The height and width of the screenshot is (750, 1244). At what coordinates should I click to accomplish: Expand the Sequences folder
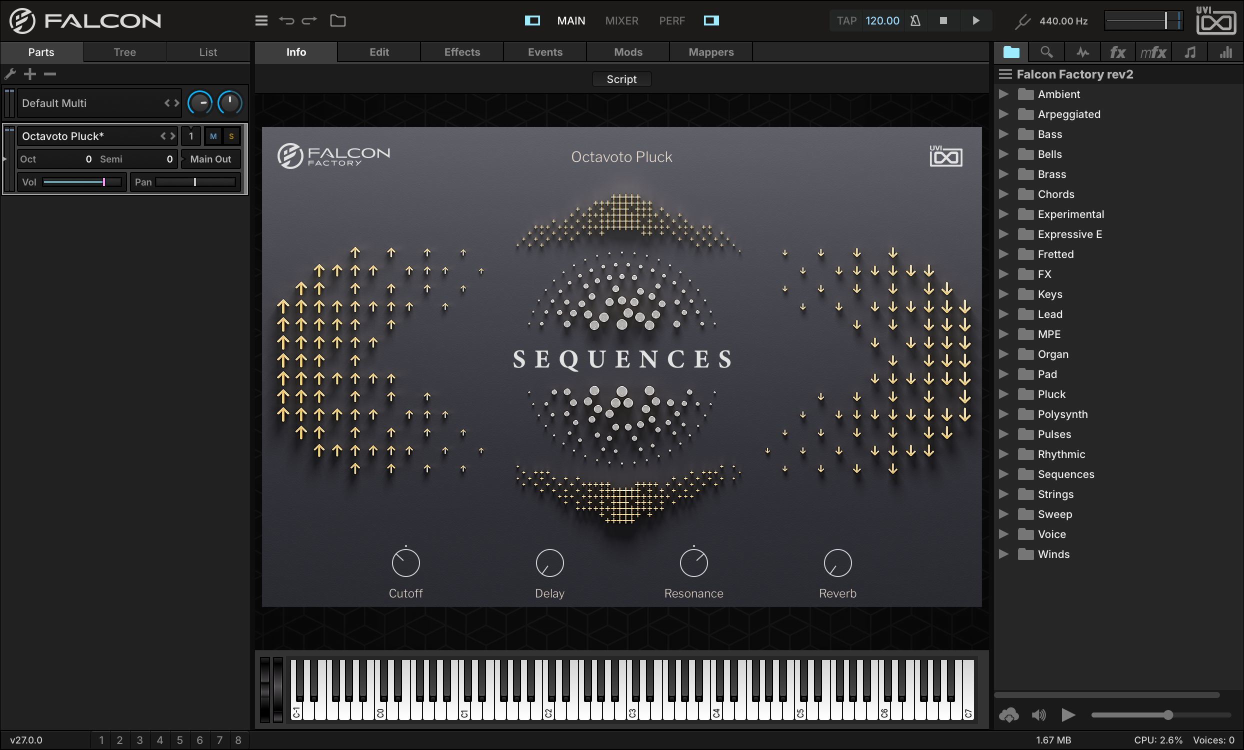pyautogui.click(x=1003, y=474)
